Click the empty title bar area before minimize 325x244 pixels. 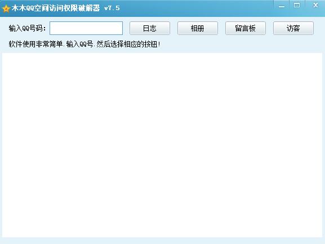pos(197,8)
